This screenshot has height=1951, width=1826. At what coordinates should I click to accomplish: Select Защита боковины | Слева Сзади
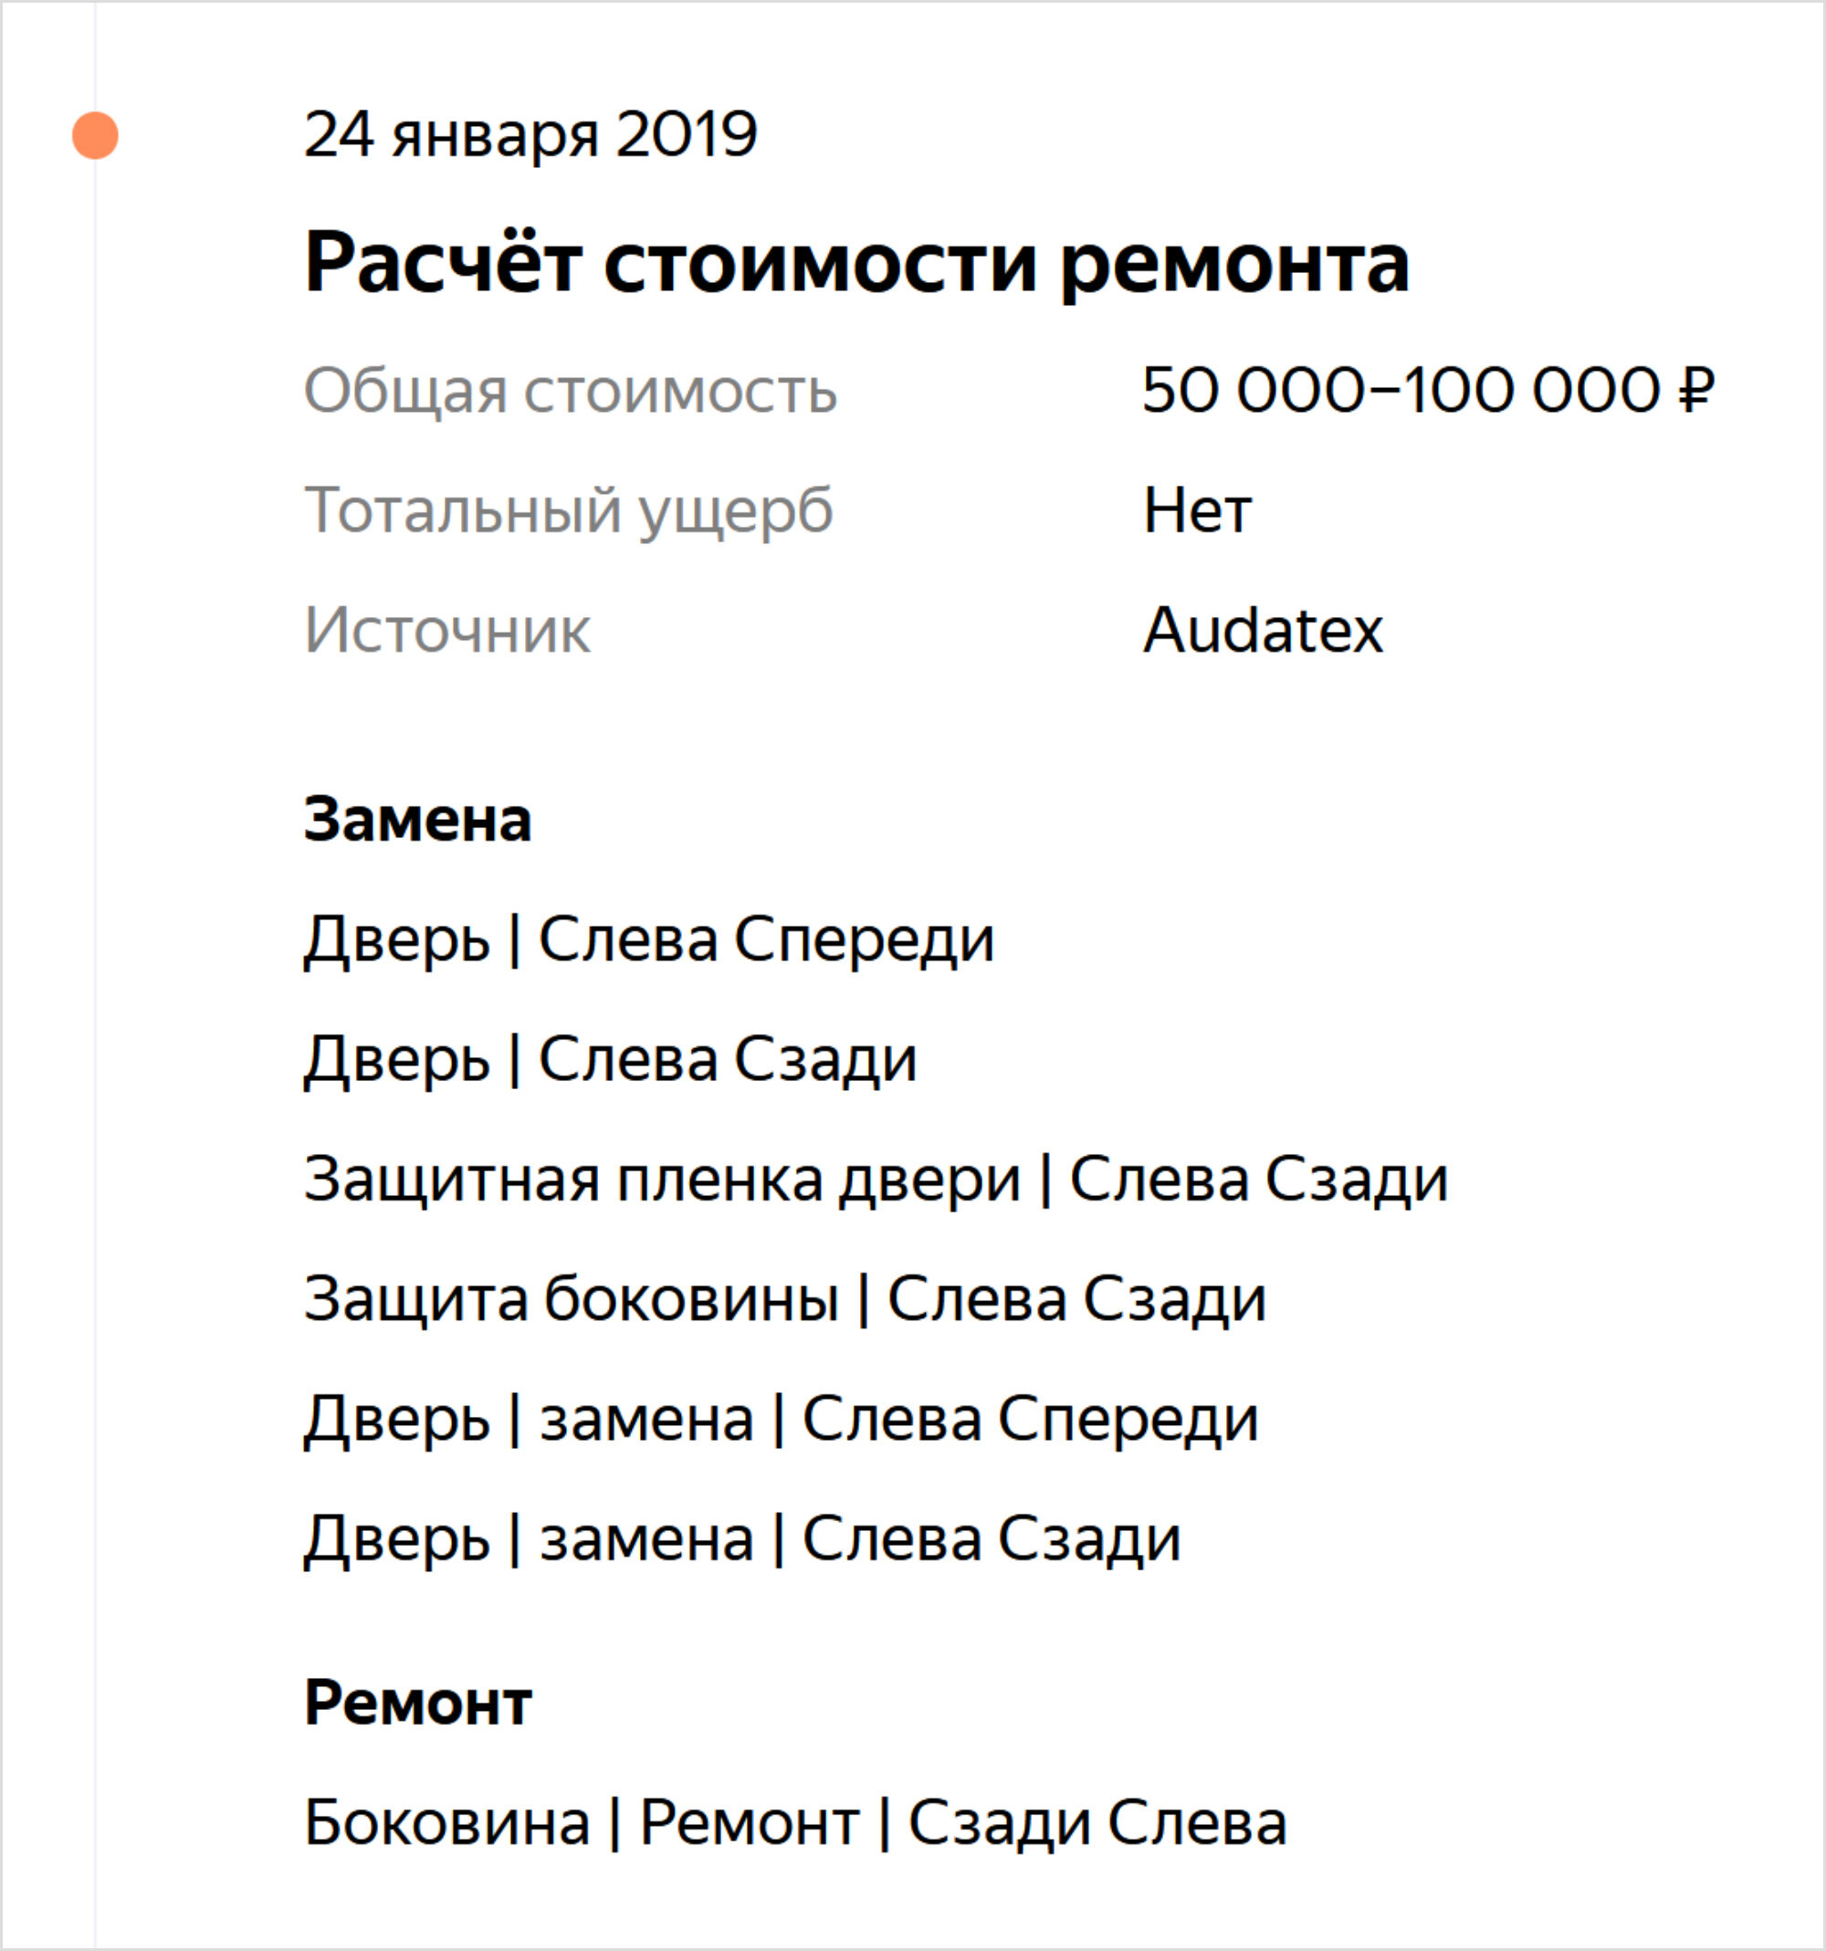tap(785, 1298)
